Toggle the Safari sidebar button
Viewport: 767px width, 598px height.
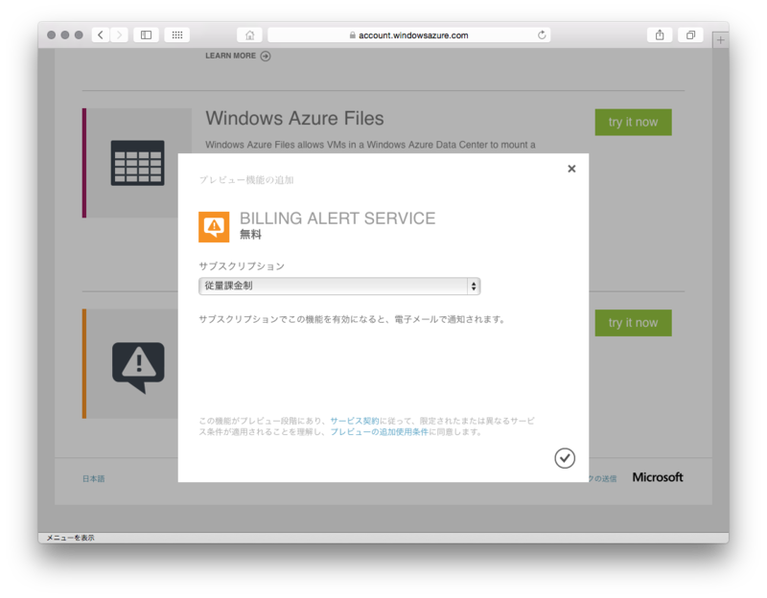pos(147,35)
